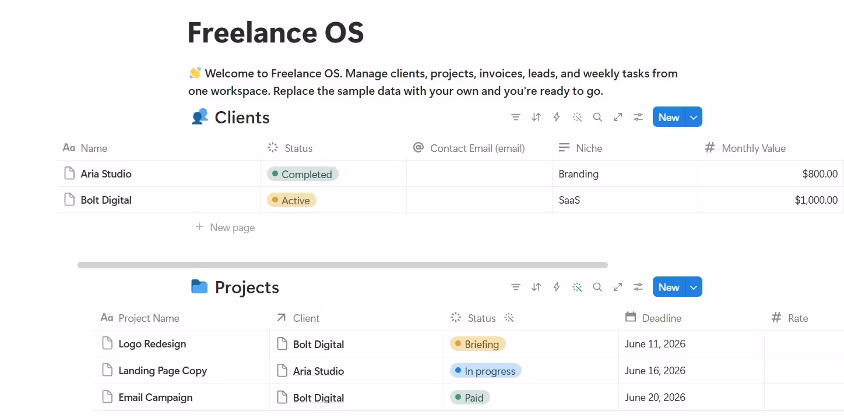Screen dimensions: 844x419
Task: Click the $800.00 monthly value cell
Action: click(771, 173)
